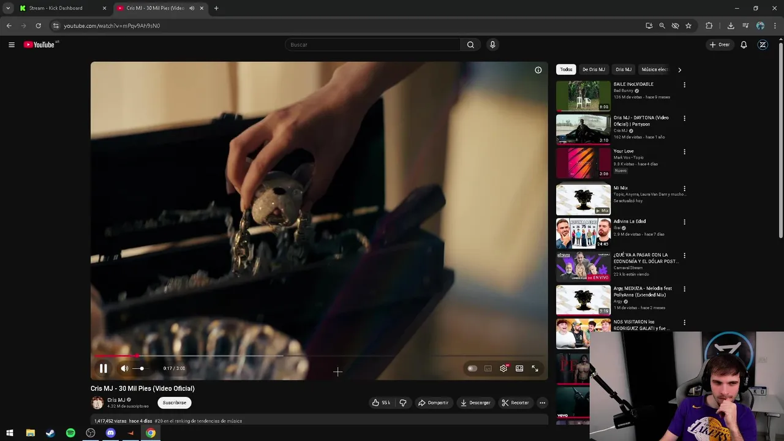Viewport: 784px width, 441px height.
Task: Subscribe with the Suscribirse button
Action: [x=175, y=402]
